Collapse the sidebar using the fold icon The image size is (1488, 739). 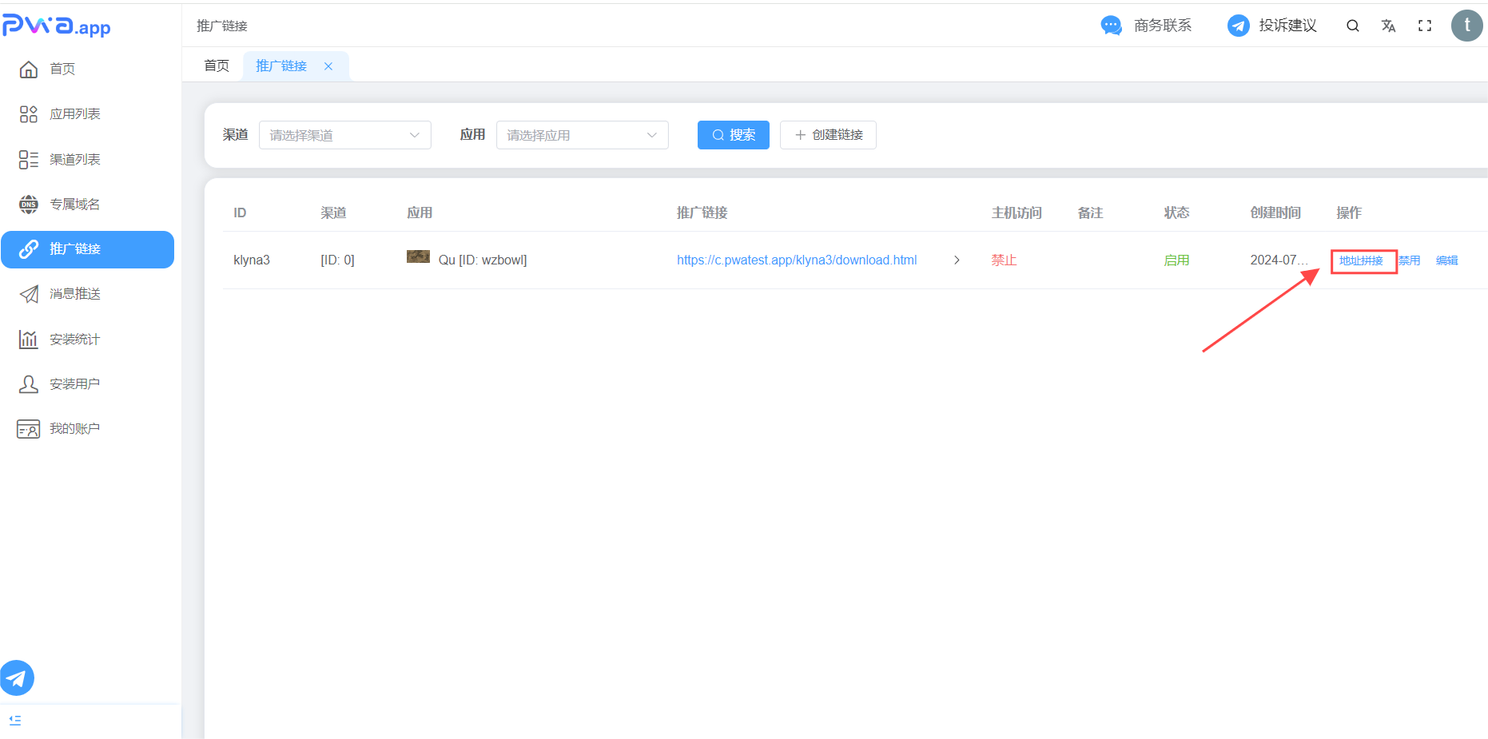(15, 720)
